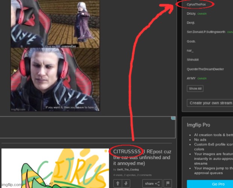
Task: Open share options for CITRUSSSS post
Action: pos(152,183)
